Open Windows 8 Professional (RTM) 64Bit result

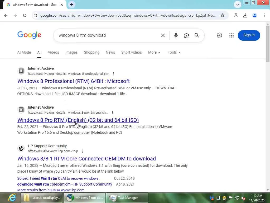pyautogui.click(x=74, y=81)
